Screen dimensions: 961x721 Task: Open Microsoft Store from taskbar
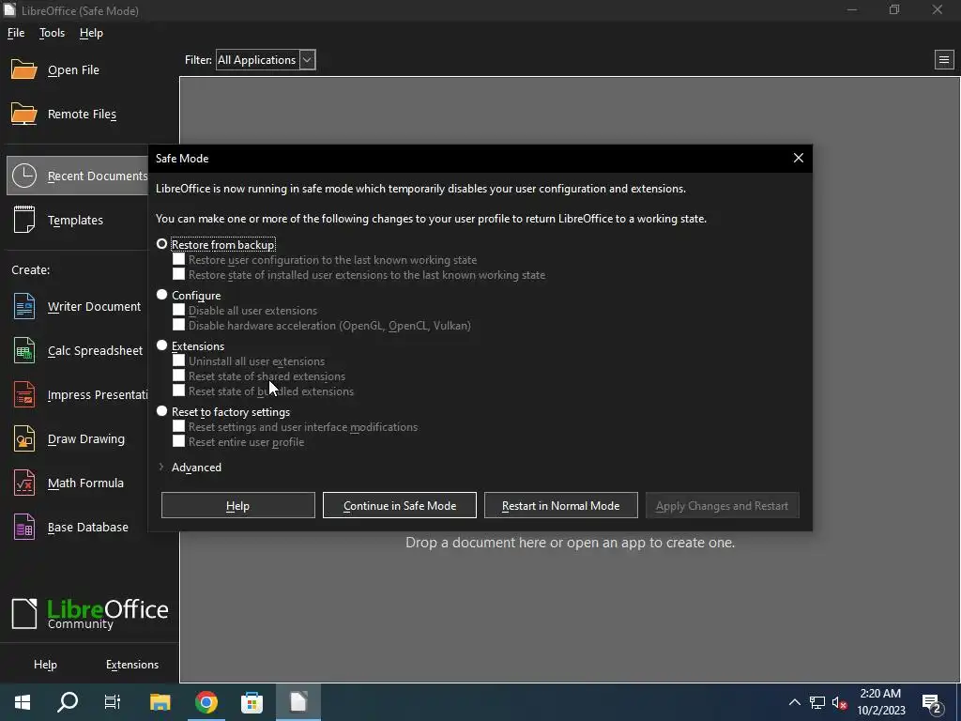(x=252, y=702)
